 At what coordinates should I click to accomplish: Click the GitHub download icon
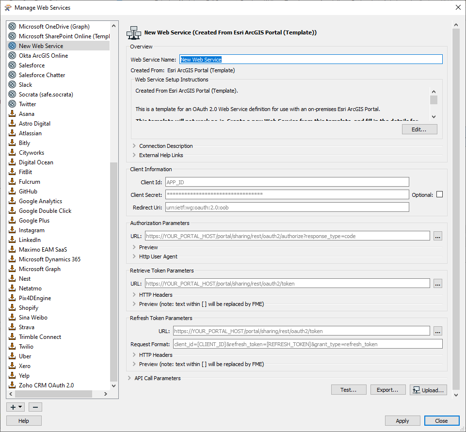tap(12, 191)
